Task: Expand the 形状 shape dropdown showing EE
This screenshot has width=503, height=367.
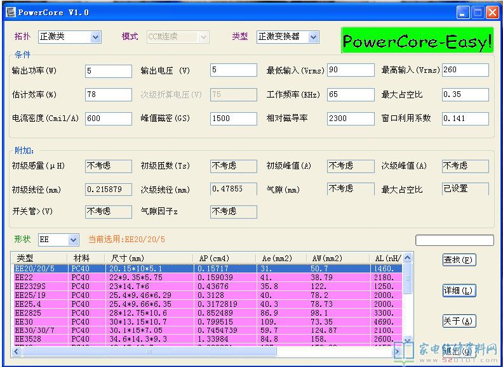Action: pyautogui.click(x=58, y=240)
